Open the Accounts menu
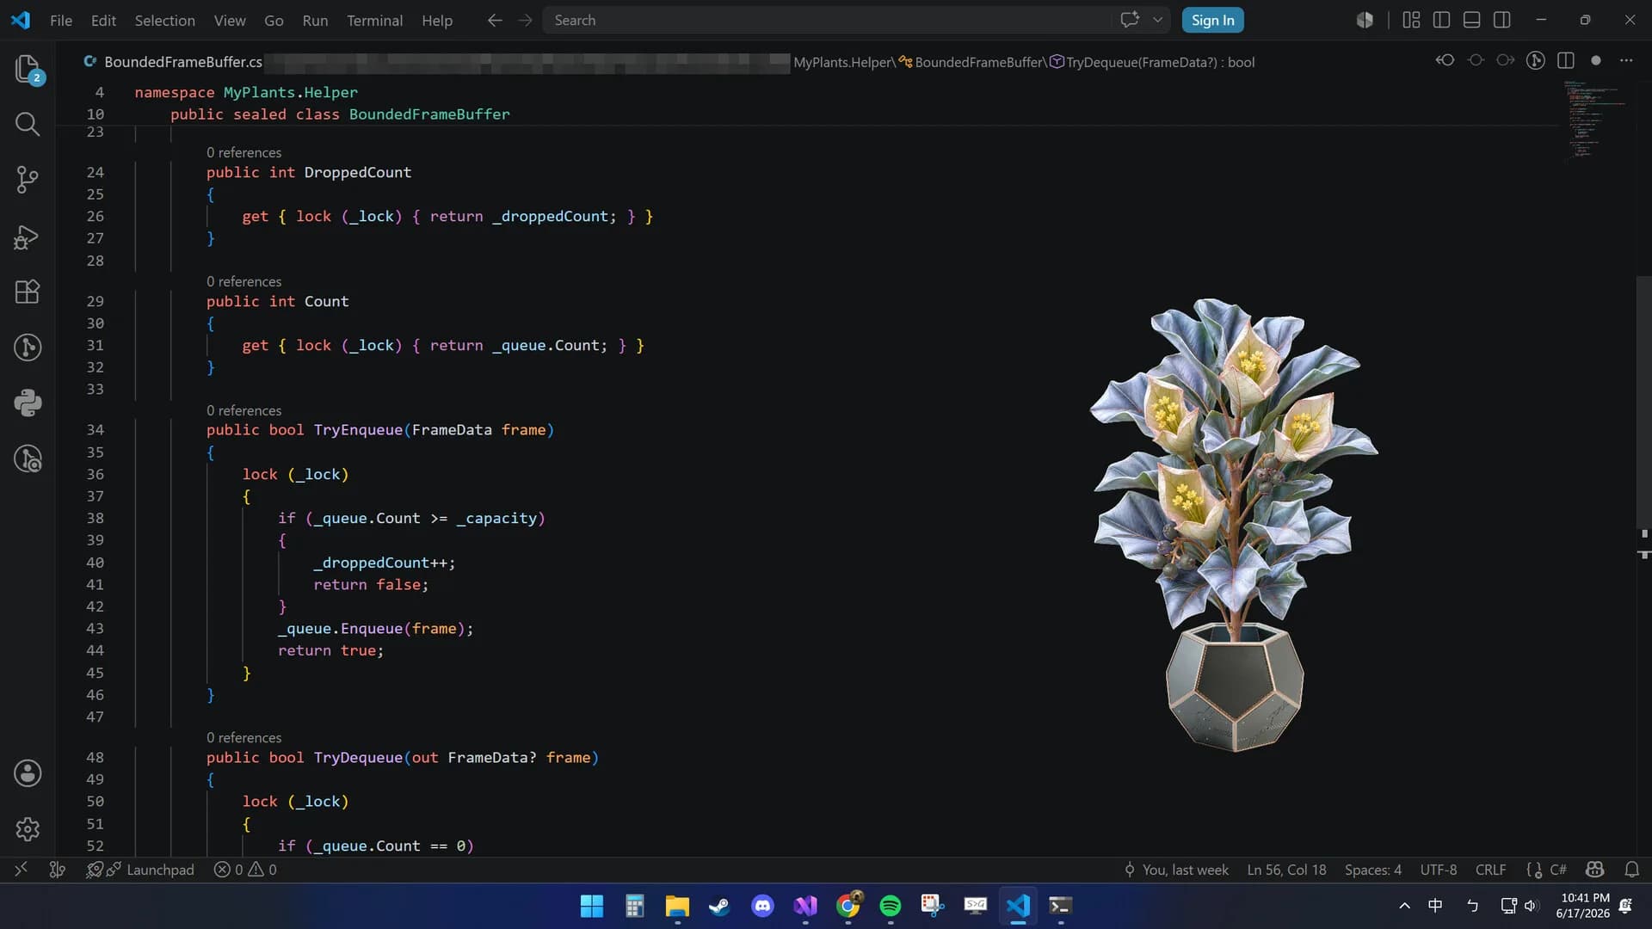 [x=28, y=773]
